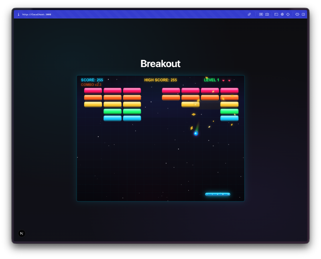Click the Breakout page heading

coord(160,63)
